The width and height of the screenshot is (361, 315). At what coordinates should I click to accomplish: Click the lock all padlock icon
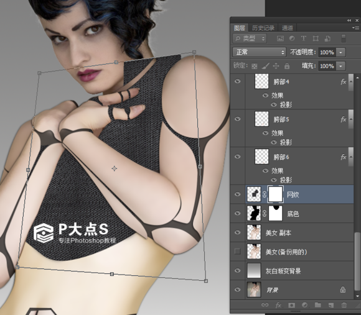(287, 66)
